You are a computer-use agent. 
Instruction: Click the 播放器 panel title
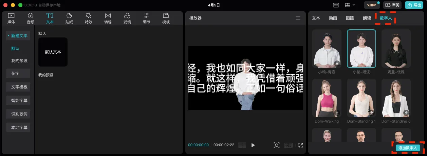pos(196,18)
